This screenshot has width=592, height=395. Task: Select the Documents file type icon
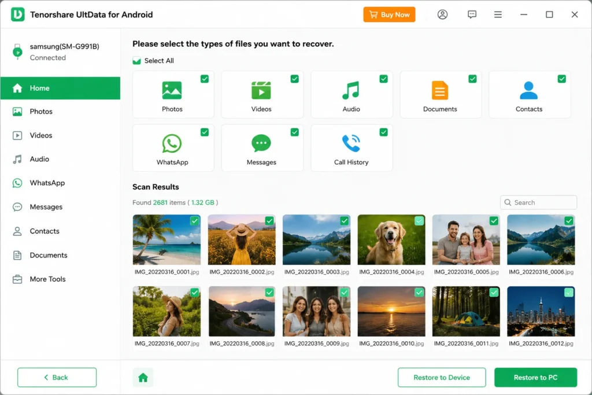[440, 90]
